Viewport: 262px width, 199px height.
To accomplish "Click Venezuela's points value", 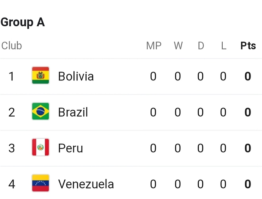I will [x=248, y=184].
